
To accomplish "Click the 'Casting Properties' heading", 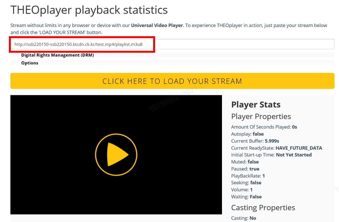I will click(x=263, y=208).
